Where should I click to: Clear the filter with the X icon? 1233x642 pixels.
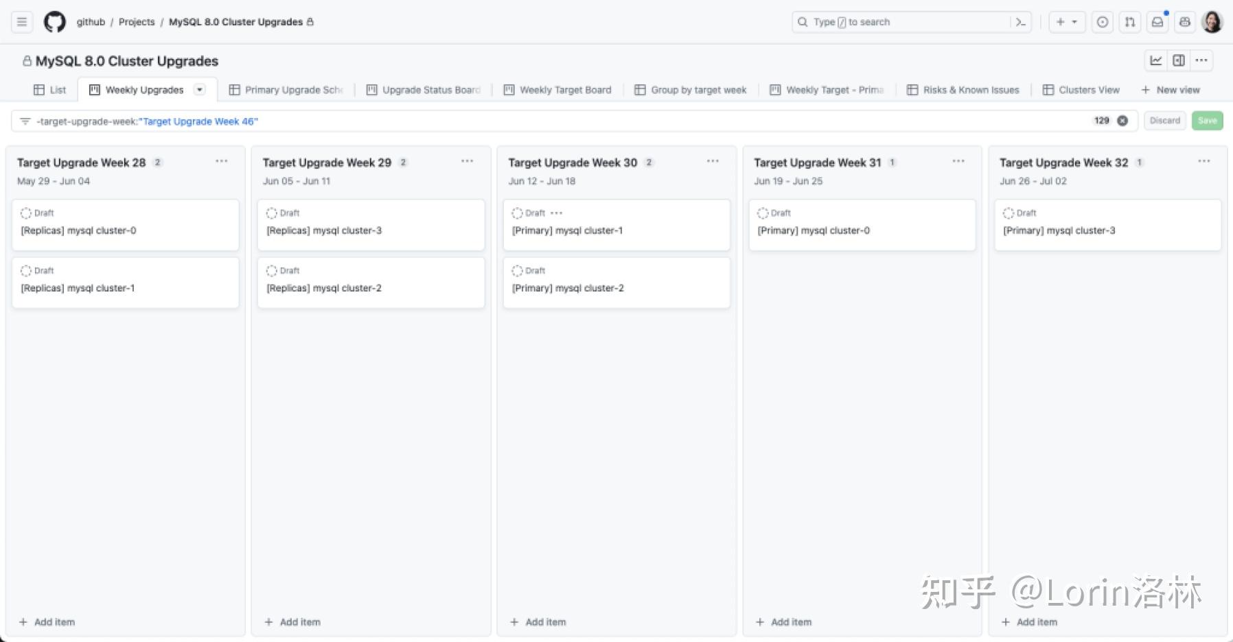pos(1122,121)
